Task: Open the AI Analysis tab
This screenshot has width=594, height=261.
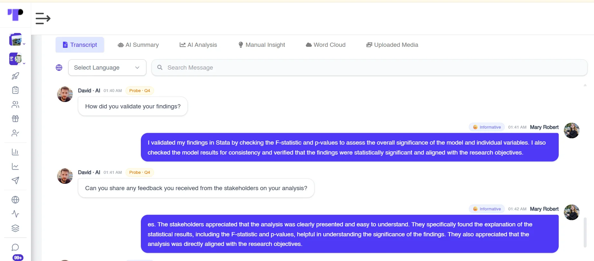Action: tap(198, 45)
